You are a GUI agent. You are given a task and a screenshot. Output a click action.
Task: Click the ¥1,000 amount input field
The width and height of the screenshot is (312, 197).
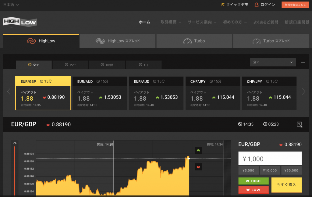click(270, 158)
